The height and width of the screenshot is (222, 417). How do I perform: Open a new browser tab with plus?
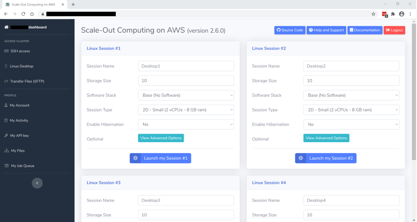click(73, 5)
